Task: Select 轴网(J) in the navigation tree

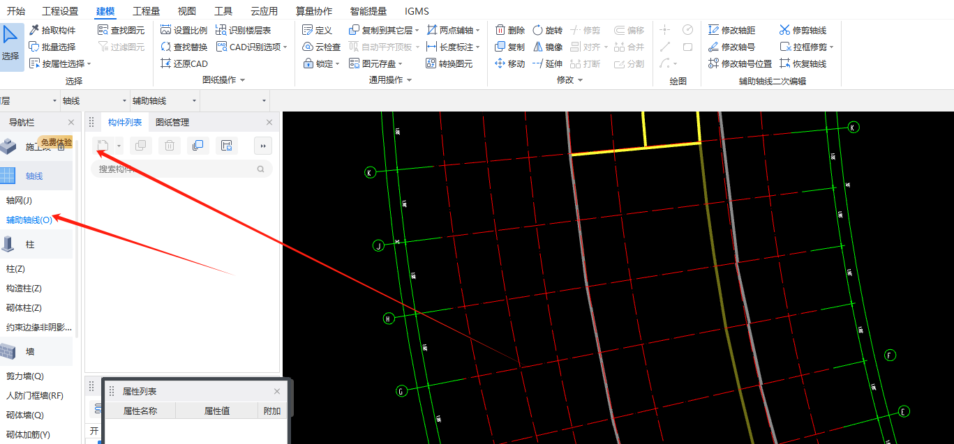Action: [20, 200]
